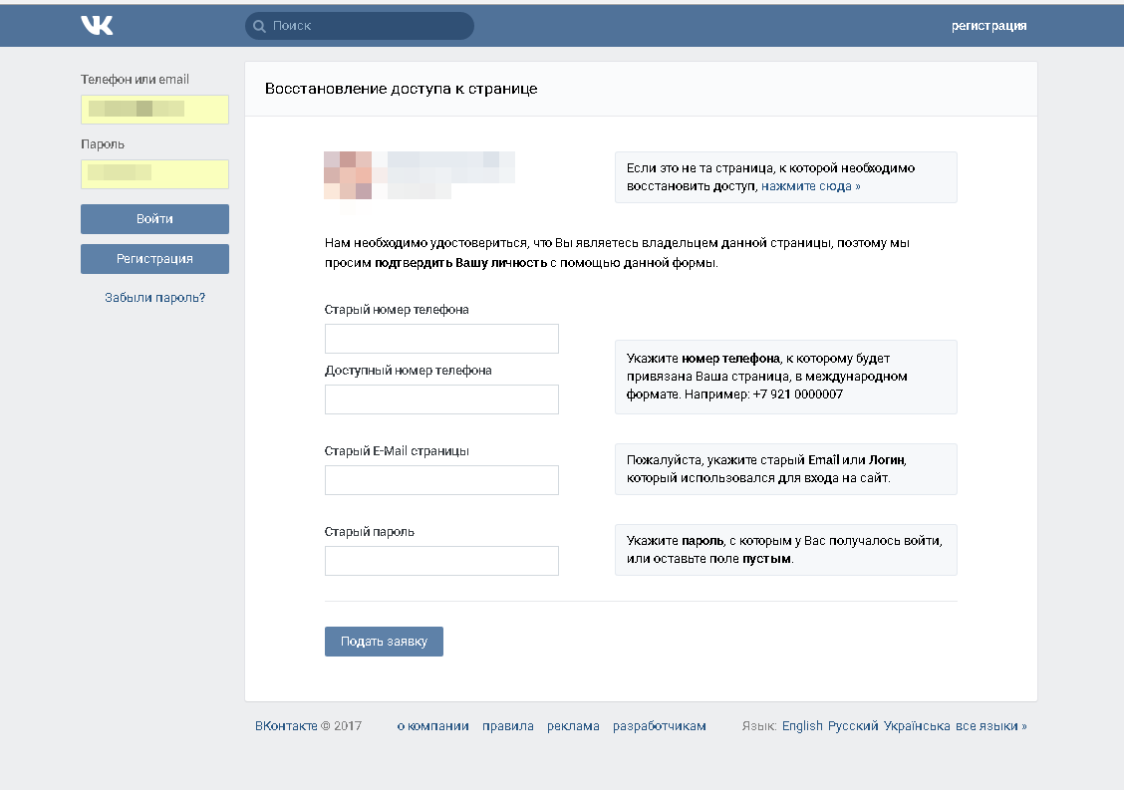The height and width of the screenshot is (790, 1124).
Task: Click the Старый E-Mail страницы field
Action: click(441, 480)
